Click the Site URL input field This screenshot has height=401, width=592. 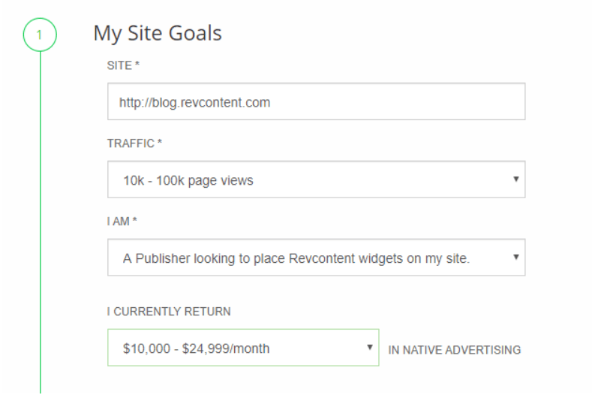tap(316, 102)
